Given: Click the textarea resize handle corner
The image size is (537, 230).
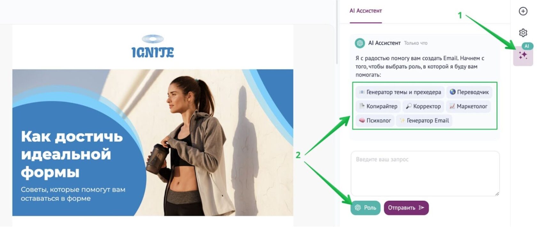Looking at the screenshot, I should pyautogui.click(x=497, y=193).
